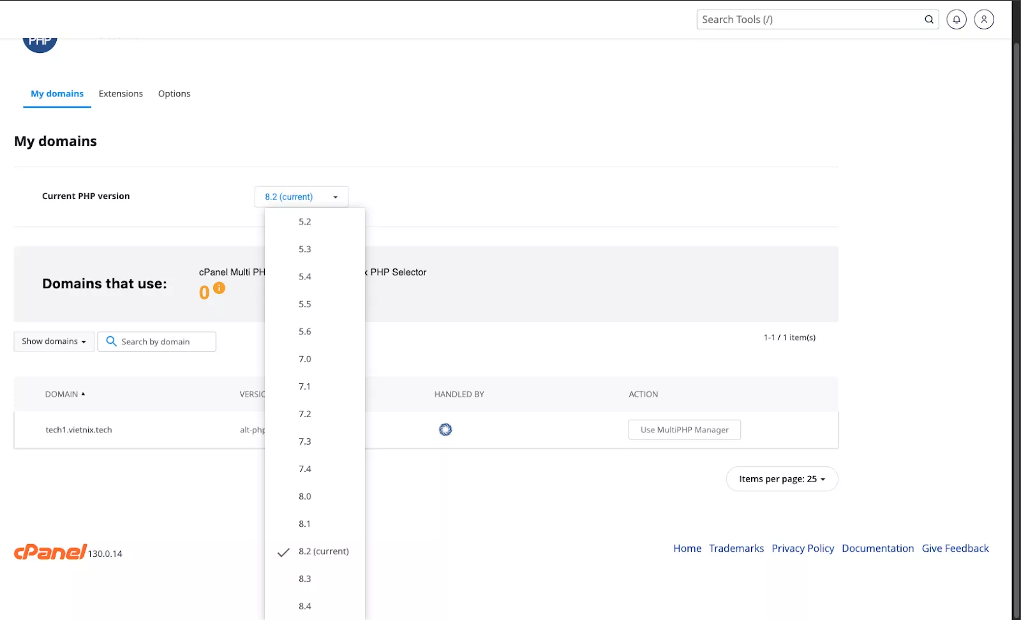This screenshot has height=620, width=1021.
Task: Select PHP version 8.3 from list
Action: [x=305, y=579]
